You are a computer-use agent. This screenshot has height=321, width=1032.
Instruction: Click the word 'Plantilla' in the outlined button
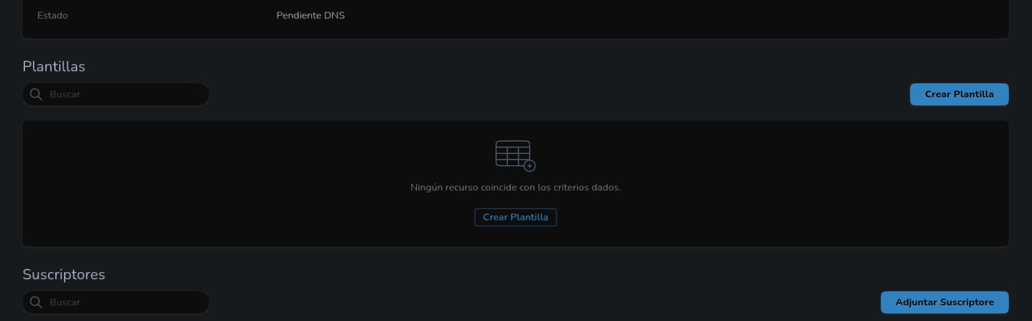(529, 217)
